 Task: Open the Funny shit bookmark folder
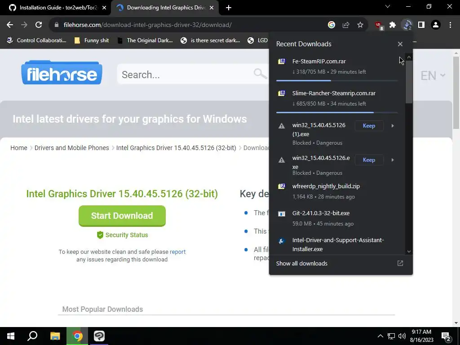[92, 40]
